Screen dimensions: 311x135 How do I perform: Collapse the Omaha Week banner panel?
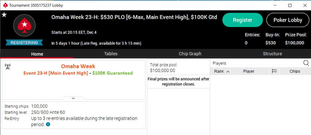pyautogui.click(x=73, y=98)
